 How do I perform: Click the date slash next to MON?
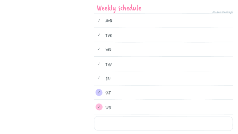pyautogui.click(x=99, y=20)
